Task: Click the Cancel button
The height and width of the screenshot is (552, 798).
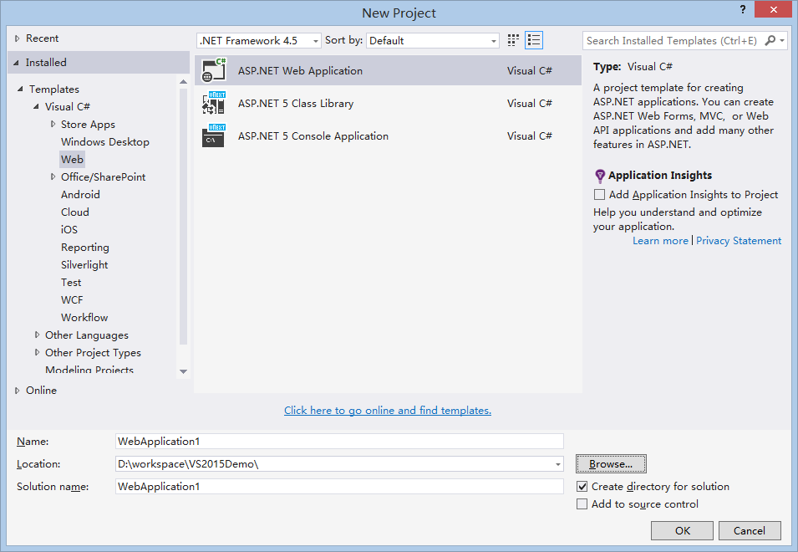Action: pyautogui.click(x=750, y=530)
